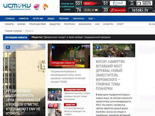
Task: Select the СЮЖЕТЫ category
Action: (9, 24)
